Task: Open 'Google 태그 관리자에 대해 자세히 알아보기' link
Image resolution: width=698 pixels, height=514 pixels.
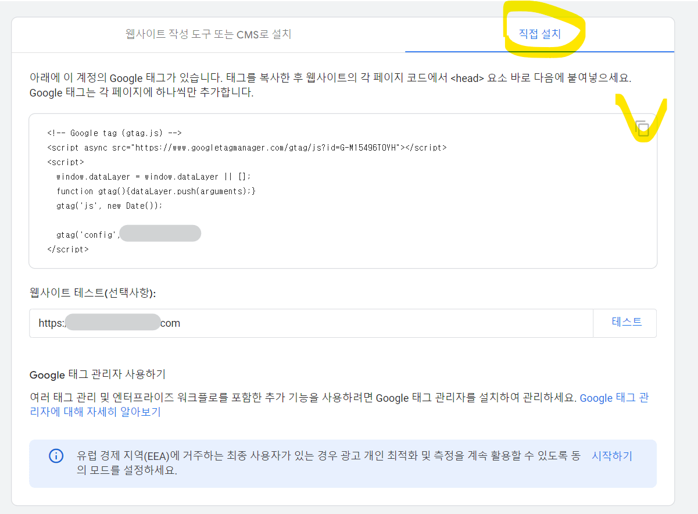Action: 339,405
